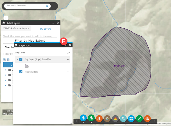
Task: Click the Shapes: Masks layer name
Action: point(32,72)
